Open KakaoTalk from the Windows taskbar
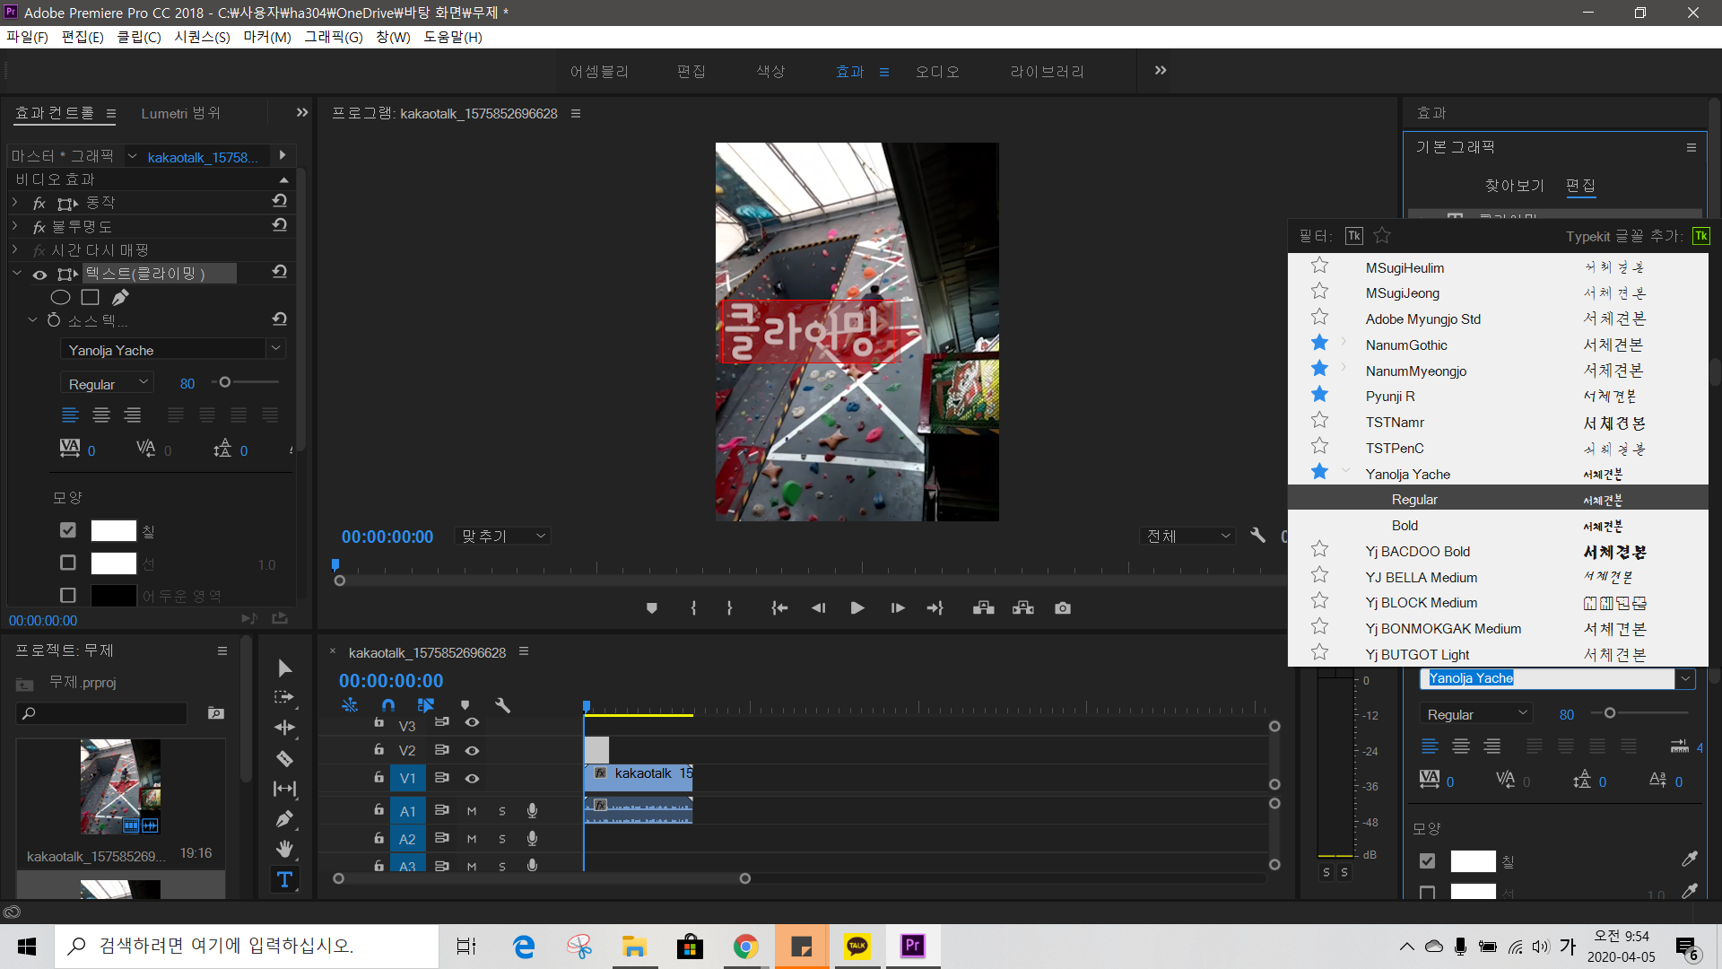This screenshot has width=1722, height=969. [x=857, y=947]
